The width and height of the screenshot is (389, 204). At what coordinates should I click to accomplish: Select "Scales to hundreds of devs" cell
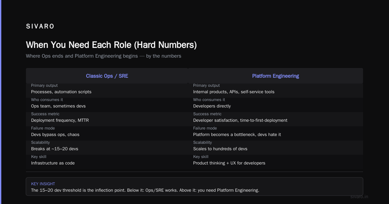coord(220,149)
